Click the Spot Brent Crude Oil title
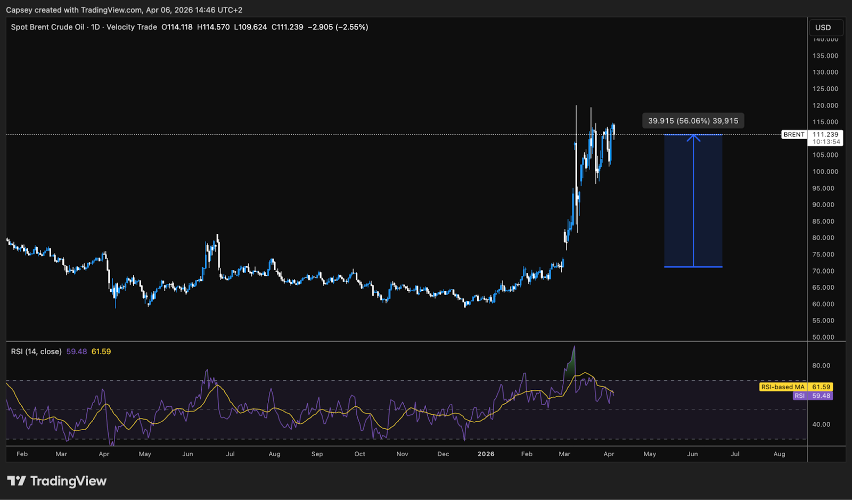This screenshot has height=500, width=852. pyautogui.click(x=47, y=27)
